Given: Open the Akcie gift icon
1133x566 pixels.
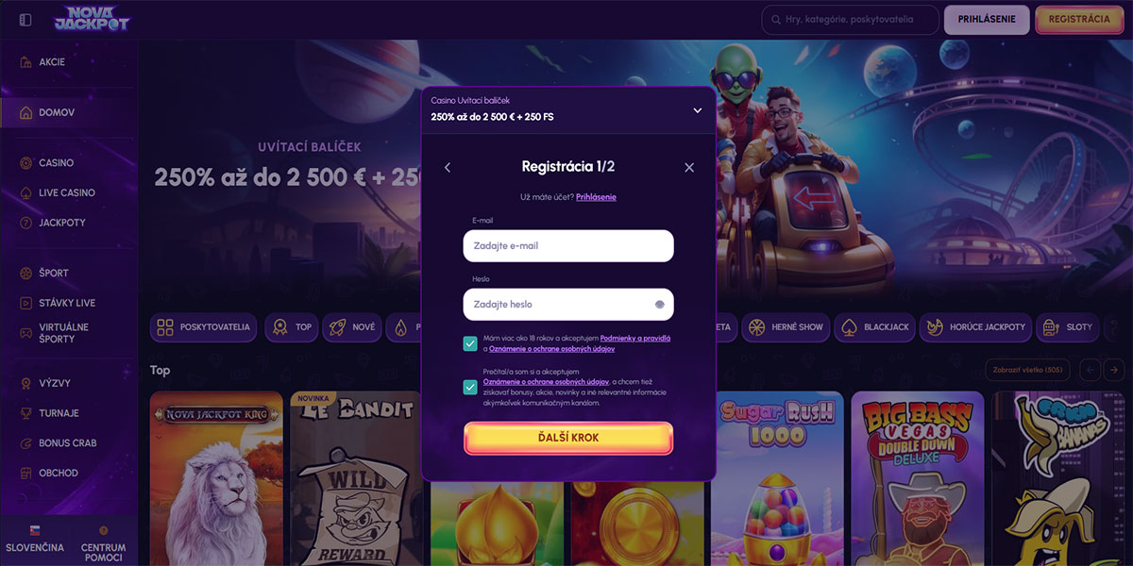Looking at the screenshot, I should (26, 62).
